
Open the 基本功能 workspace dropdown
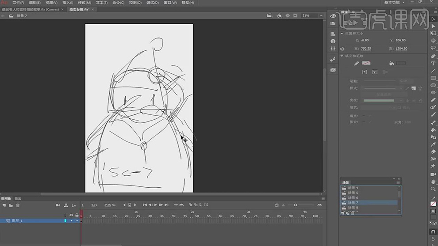[394, 2]
